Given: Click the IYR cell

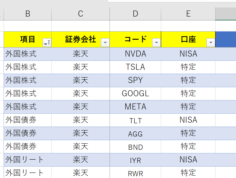Looking at the screenshot, I should pyautogui.click(x=135, y=160).
